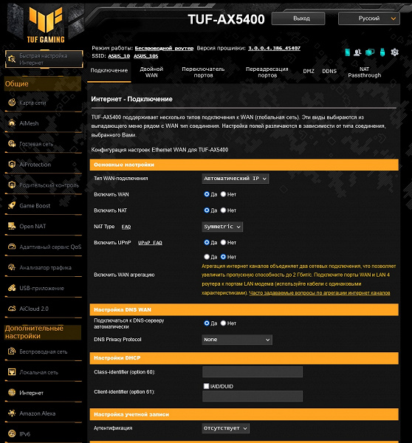The width and height of the screenshot is (412, 443).
Task: Click the AiCloud 2.0 cloud icon
Action: [x=12, y=309]
